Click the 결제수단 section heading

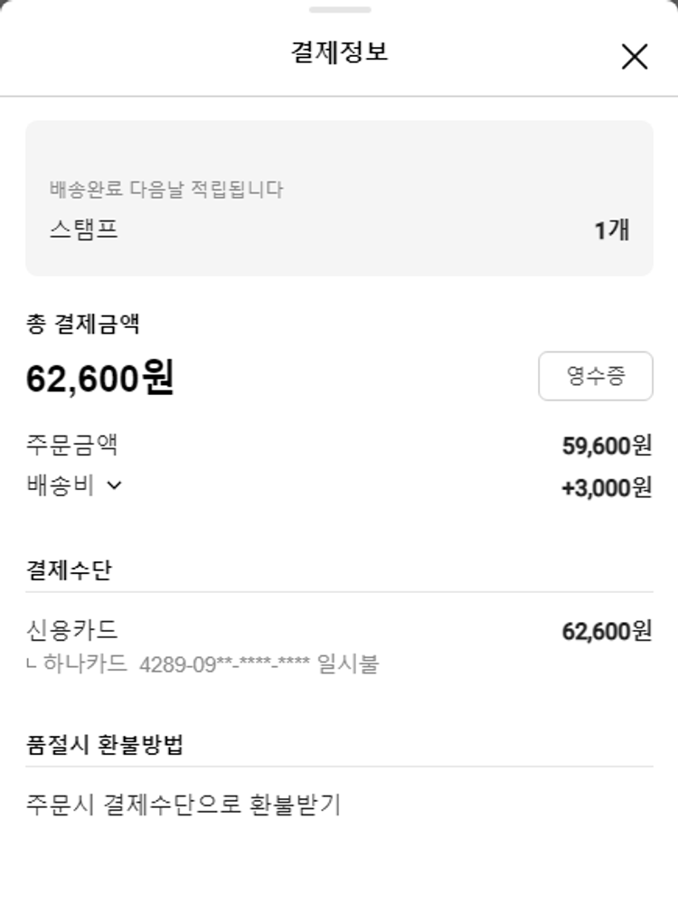(69, 570)
